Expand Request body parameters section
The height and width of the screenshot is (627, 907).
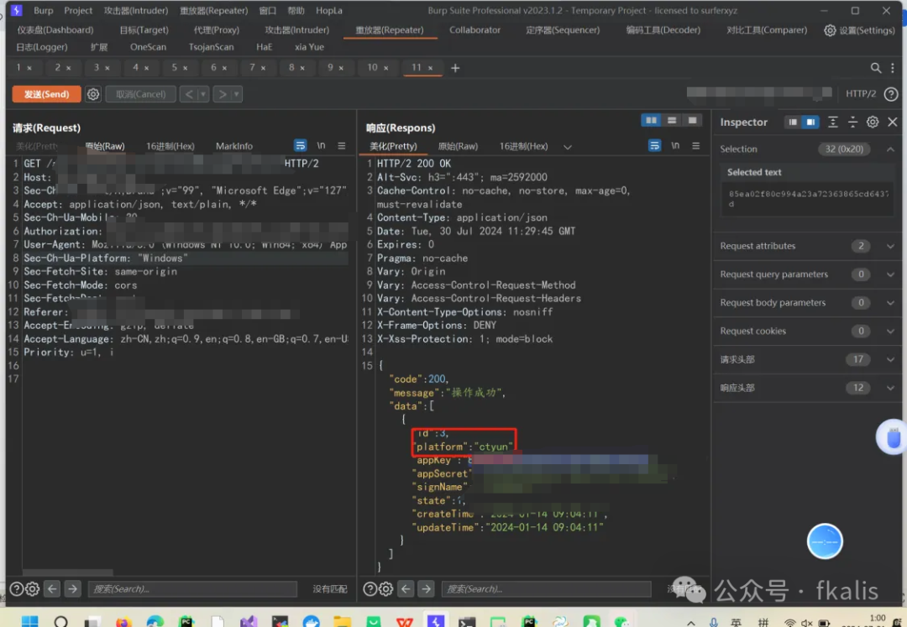click(890, 303)
